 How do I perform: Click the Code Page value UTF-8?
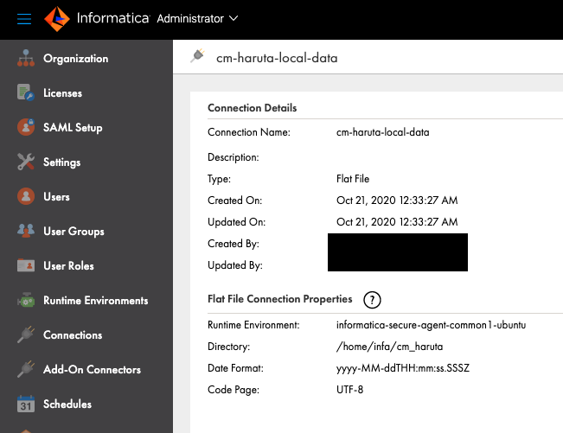(x=349, y=390)
